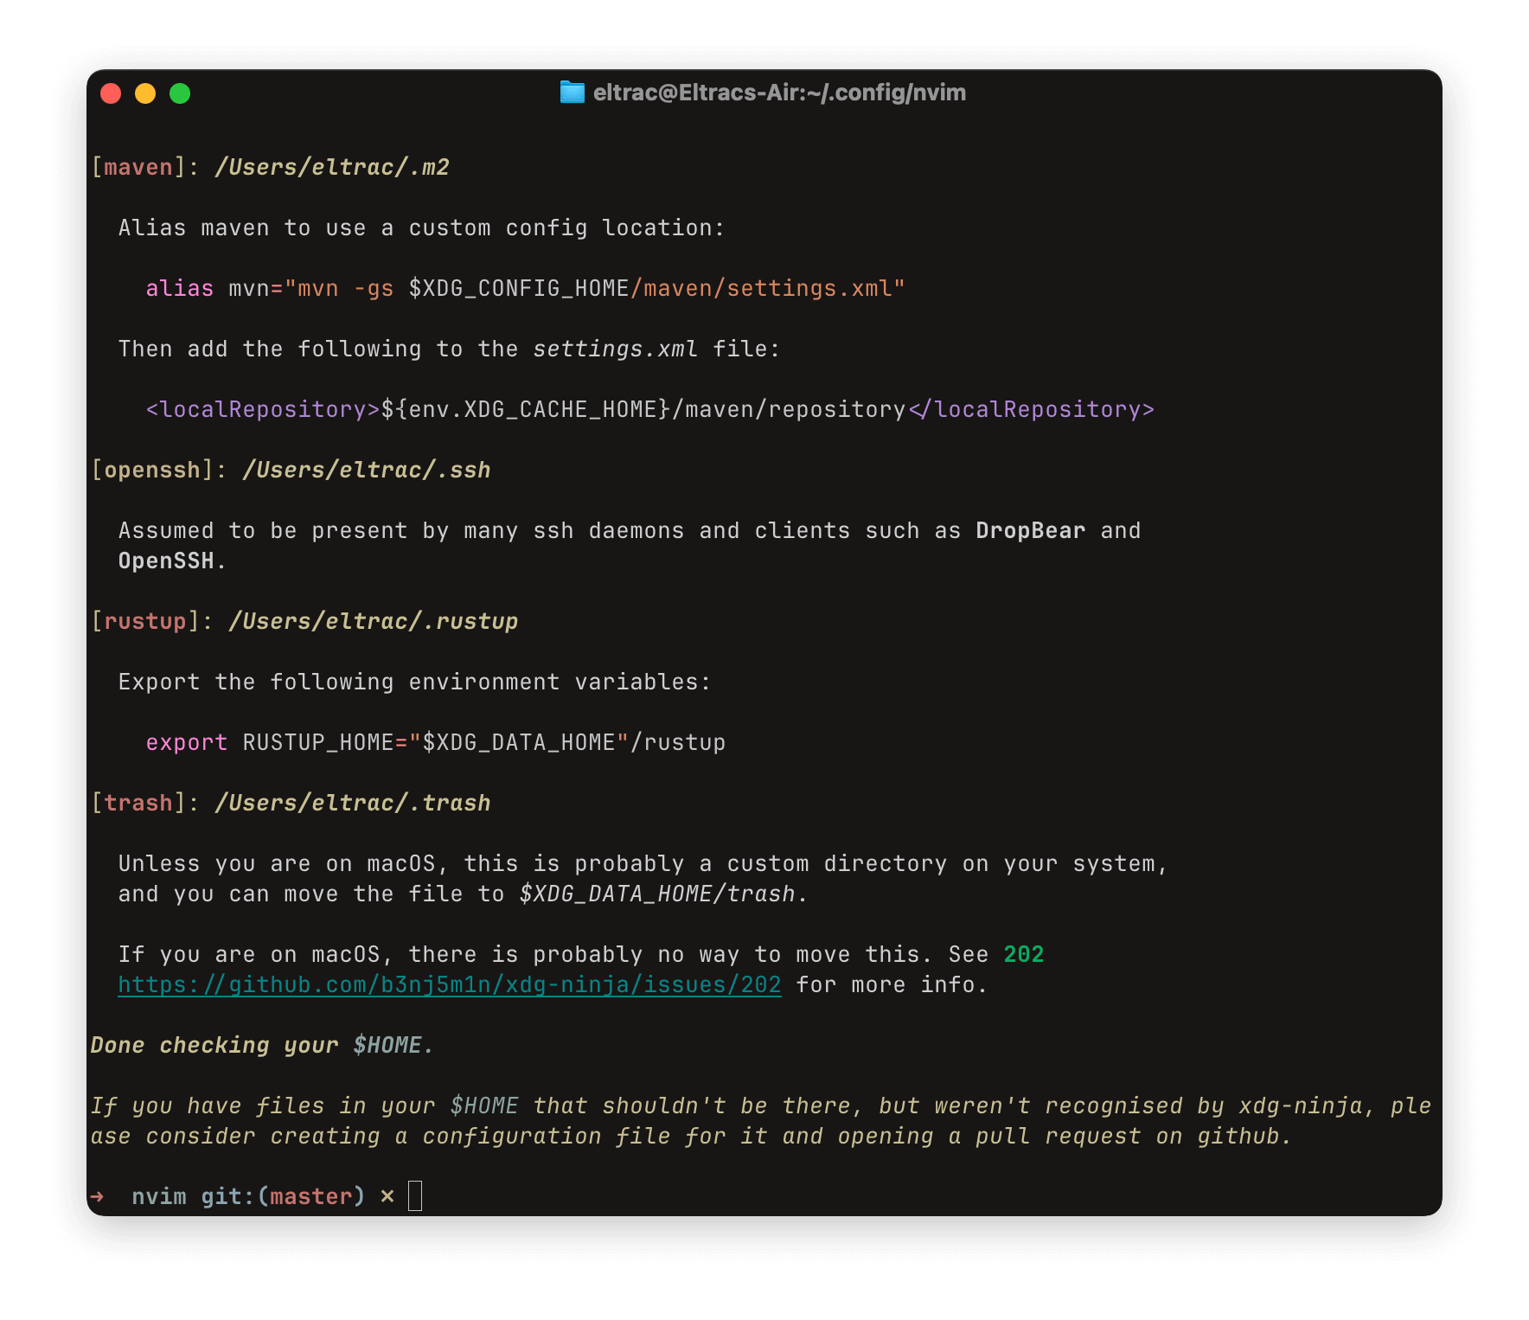The width and height of the screenshot is (1529, 1320).
Task: Click the window title eltrac@Eltracs-Air
Action: 778,93
